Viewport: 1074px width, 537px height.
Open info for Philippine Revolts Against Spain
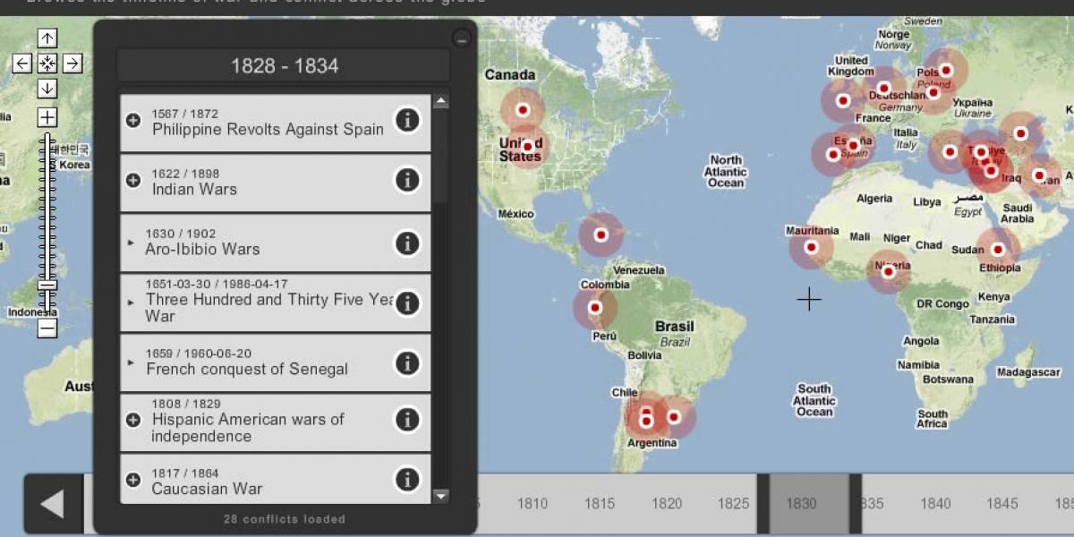point(407,120)
